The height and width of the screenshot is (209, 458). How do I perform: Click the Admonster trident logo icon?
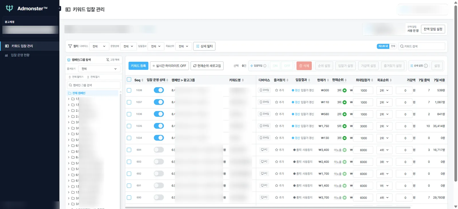(x=9, y=8)
